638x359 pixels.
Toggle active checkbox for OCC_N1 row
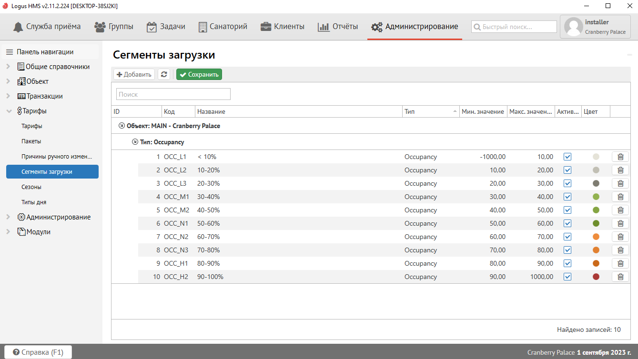(567, 223)
